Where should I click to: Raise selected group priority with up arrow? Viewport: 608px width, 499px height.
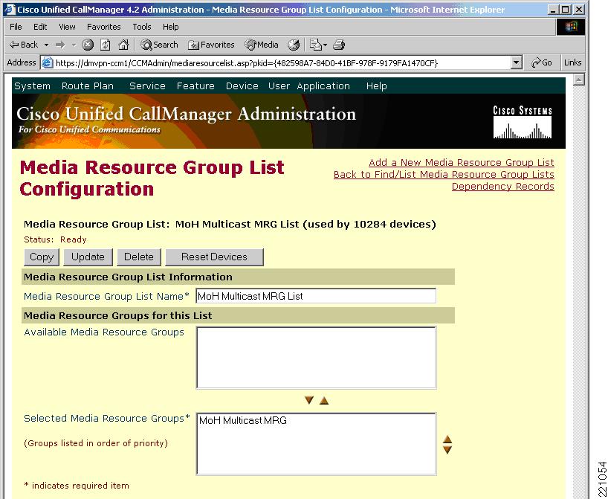point(447,439)
